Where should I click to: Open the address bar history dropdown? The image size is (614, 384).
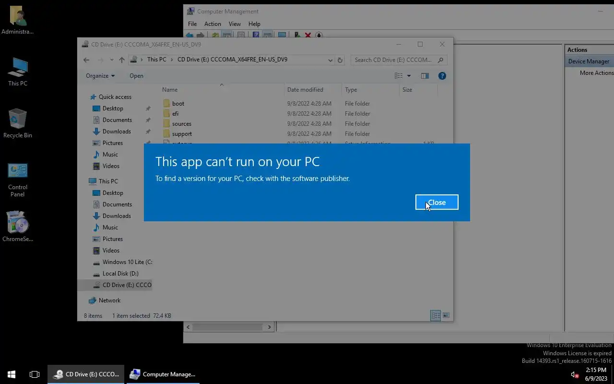(330, 60)
